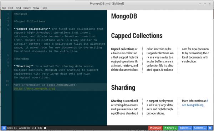This screenshot has width=214, height=131.
Task: Click the #MongoDB heading line in editor
Action: [x=20, y=14]
